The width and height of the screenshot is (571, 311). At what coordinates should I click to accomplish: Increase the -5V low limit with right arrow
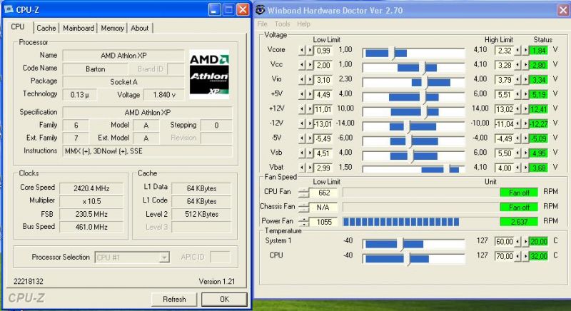(x=310, y=138)
